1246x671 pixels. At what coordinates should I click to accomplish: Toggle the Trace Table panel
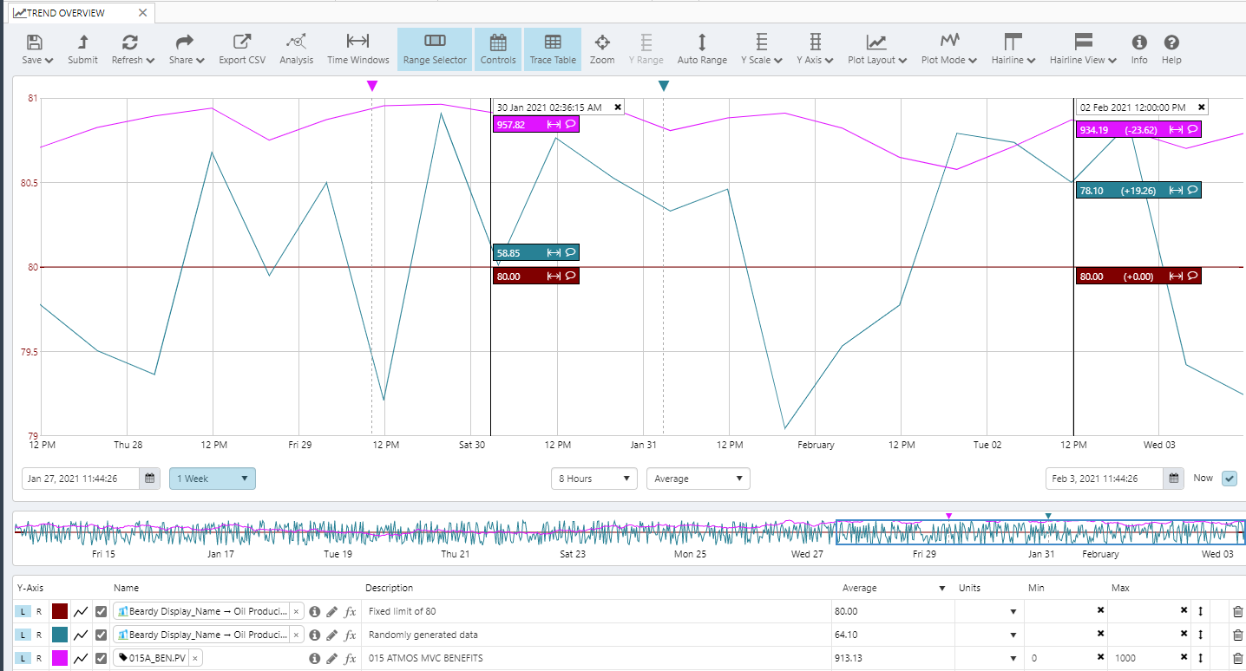pos(553,49)
